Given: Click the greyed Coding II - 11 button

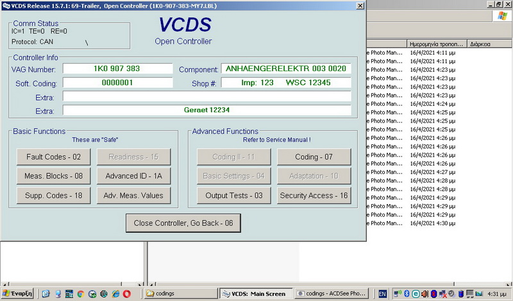Looking at the screenshot, I should point(233,157).
